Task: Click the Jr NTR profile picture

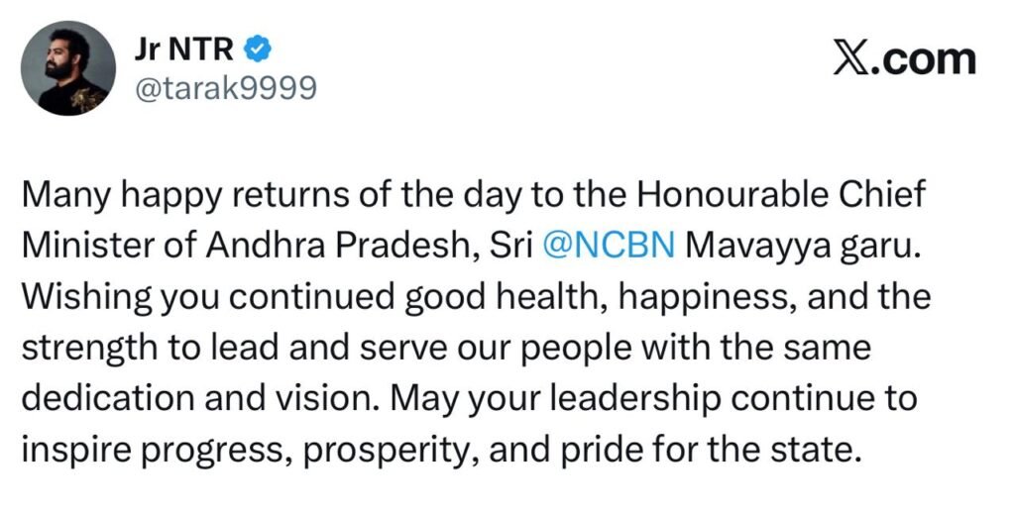Action: tap(65, 69)
